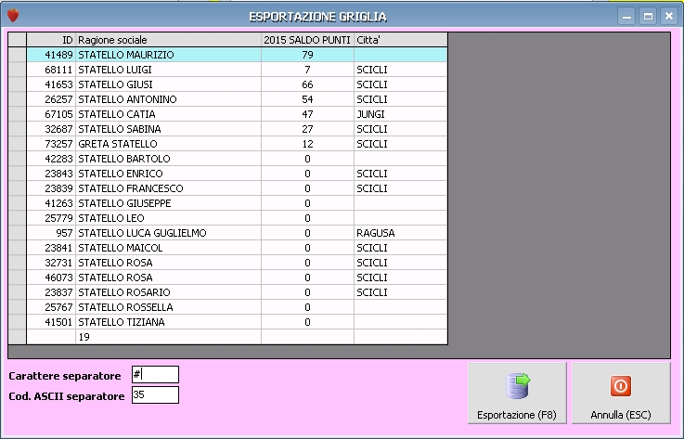The image size is (684, 439).
Task: Click the JUNGI city cell
Action: 400,114
